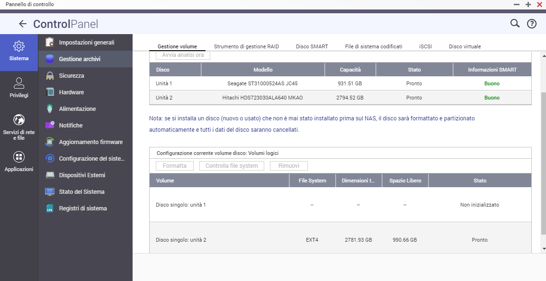The width and height of the screenshot is (546, 281).
Task: Click the back arrow beside ControlPanel
Action: click(x=23, y=24)
